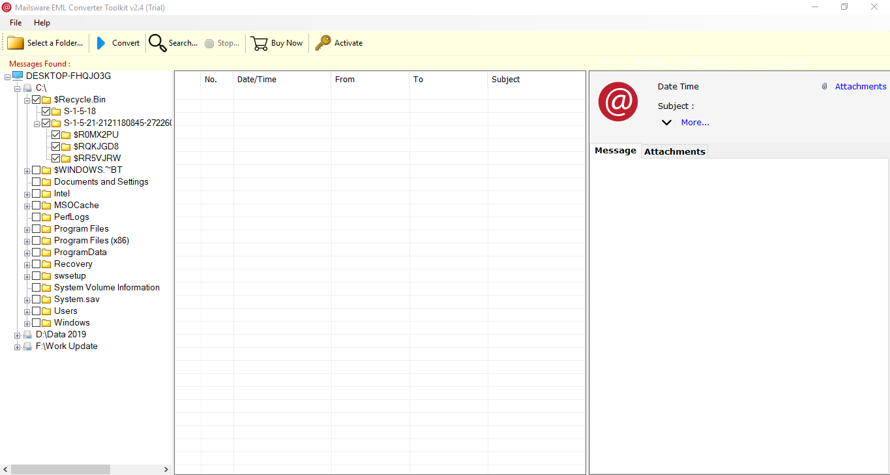Select the System Volume Information folder

pyautogui.click(x=107, y=287)
